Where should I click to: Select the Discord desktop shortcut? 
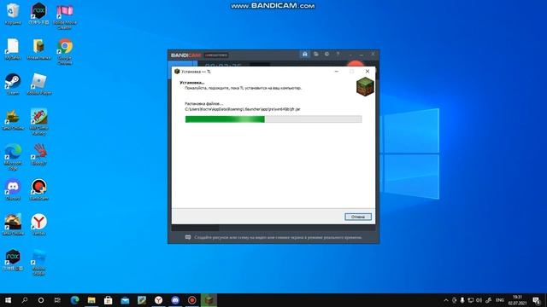(13, 189)
